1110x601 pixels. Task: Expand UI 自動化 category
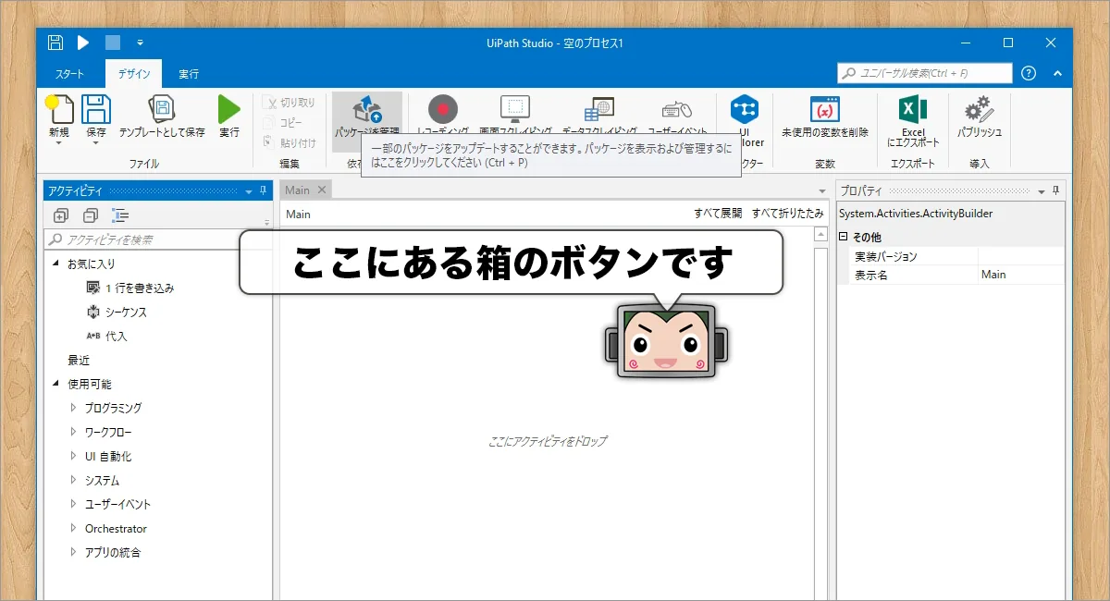(74, 456)
